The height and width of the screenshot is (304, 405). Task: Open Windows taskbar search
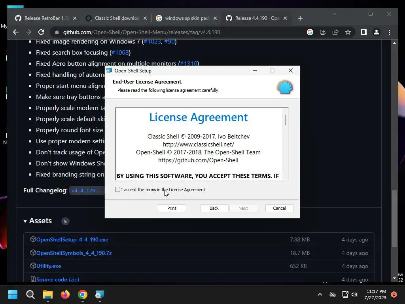coord(30,294)
